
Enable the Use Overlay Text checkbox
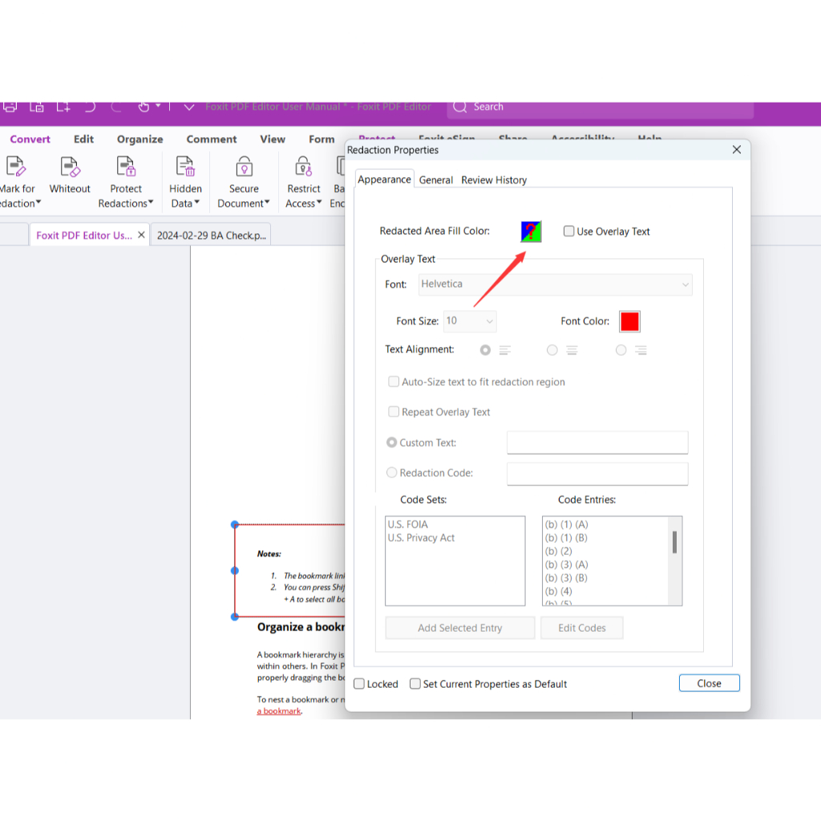[569, 232]
